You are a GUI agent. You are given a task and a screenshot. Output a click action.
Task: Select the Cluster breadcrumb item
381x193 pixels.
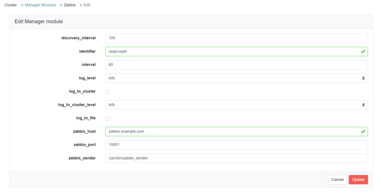11,5
